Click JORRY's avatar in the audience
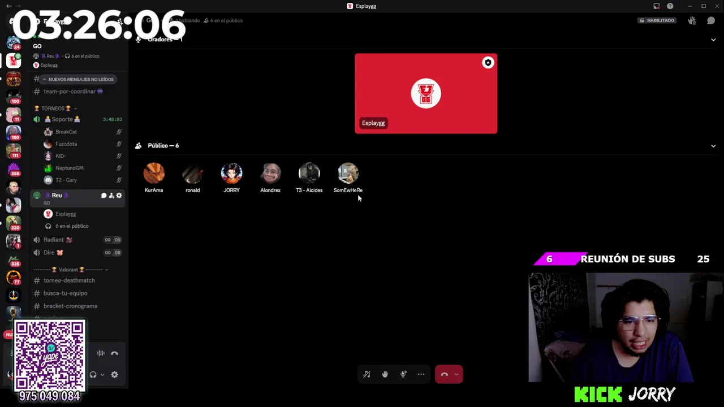The image size is (724, 407). pyautogui.click(x=231, y=174)
